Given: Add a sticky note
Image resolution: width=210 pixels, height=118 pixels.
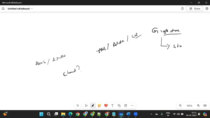Looking at the screenshot, I should point(99,106).
